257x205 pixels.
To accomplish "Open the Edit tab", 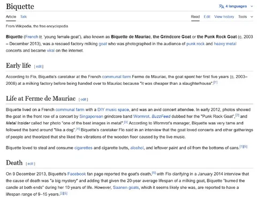I will tap(207, 17).
